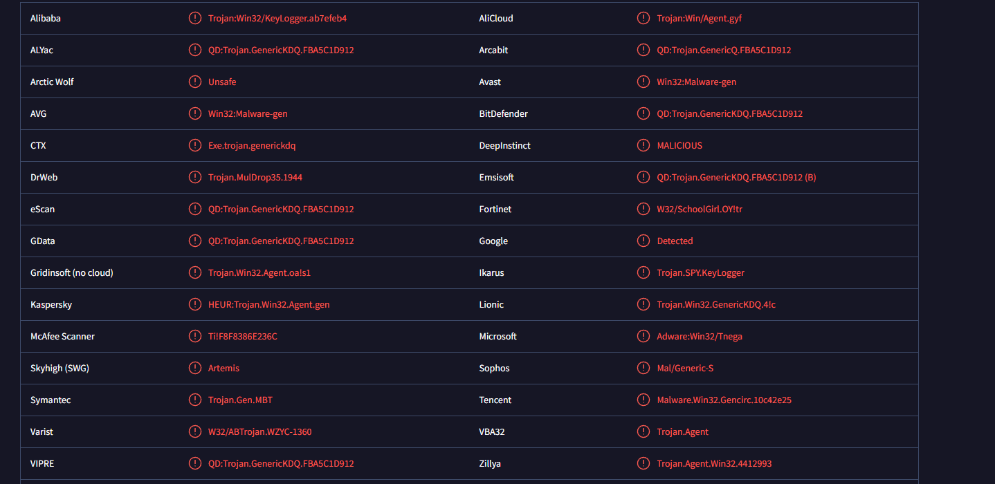Click the Trojan.Win32.GenericKDQ.4!c result
The height and width of the screenshot is (484, 995).
[x=716, y=304]
